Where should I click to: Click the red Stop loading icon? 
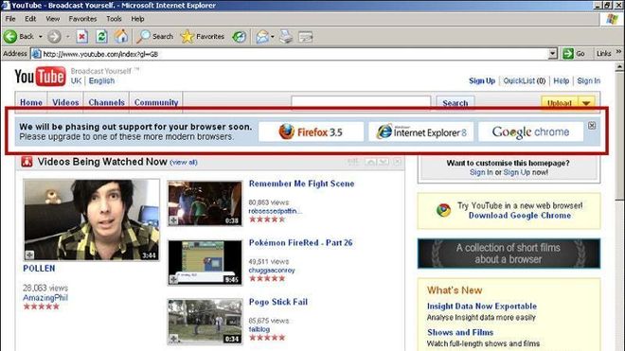(x=82, y=37)
